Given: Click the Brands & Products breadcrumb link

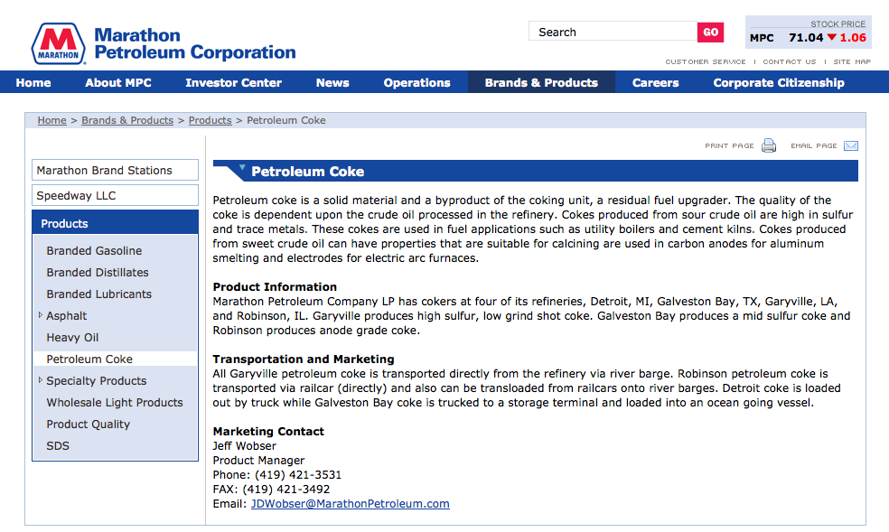Looking at the screenshot, I should (x=127, y=120).
